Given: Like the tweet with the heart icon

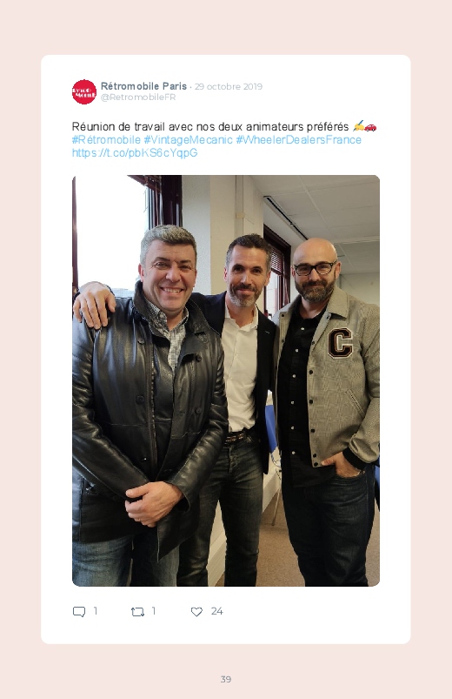Looking at the screenshot, I should [x=196, y=612].
